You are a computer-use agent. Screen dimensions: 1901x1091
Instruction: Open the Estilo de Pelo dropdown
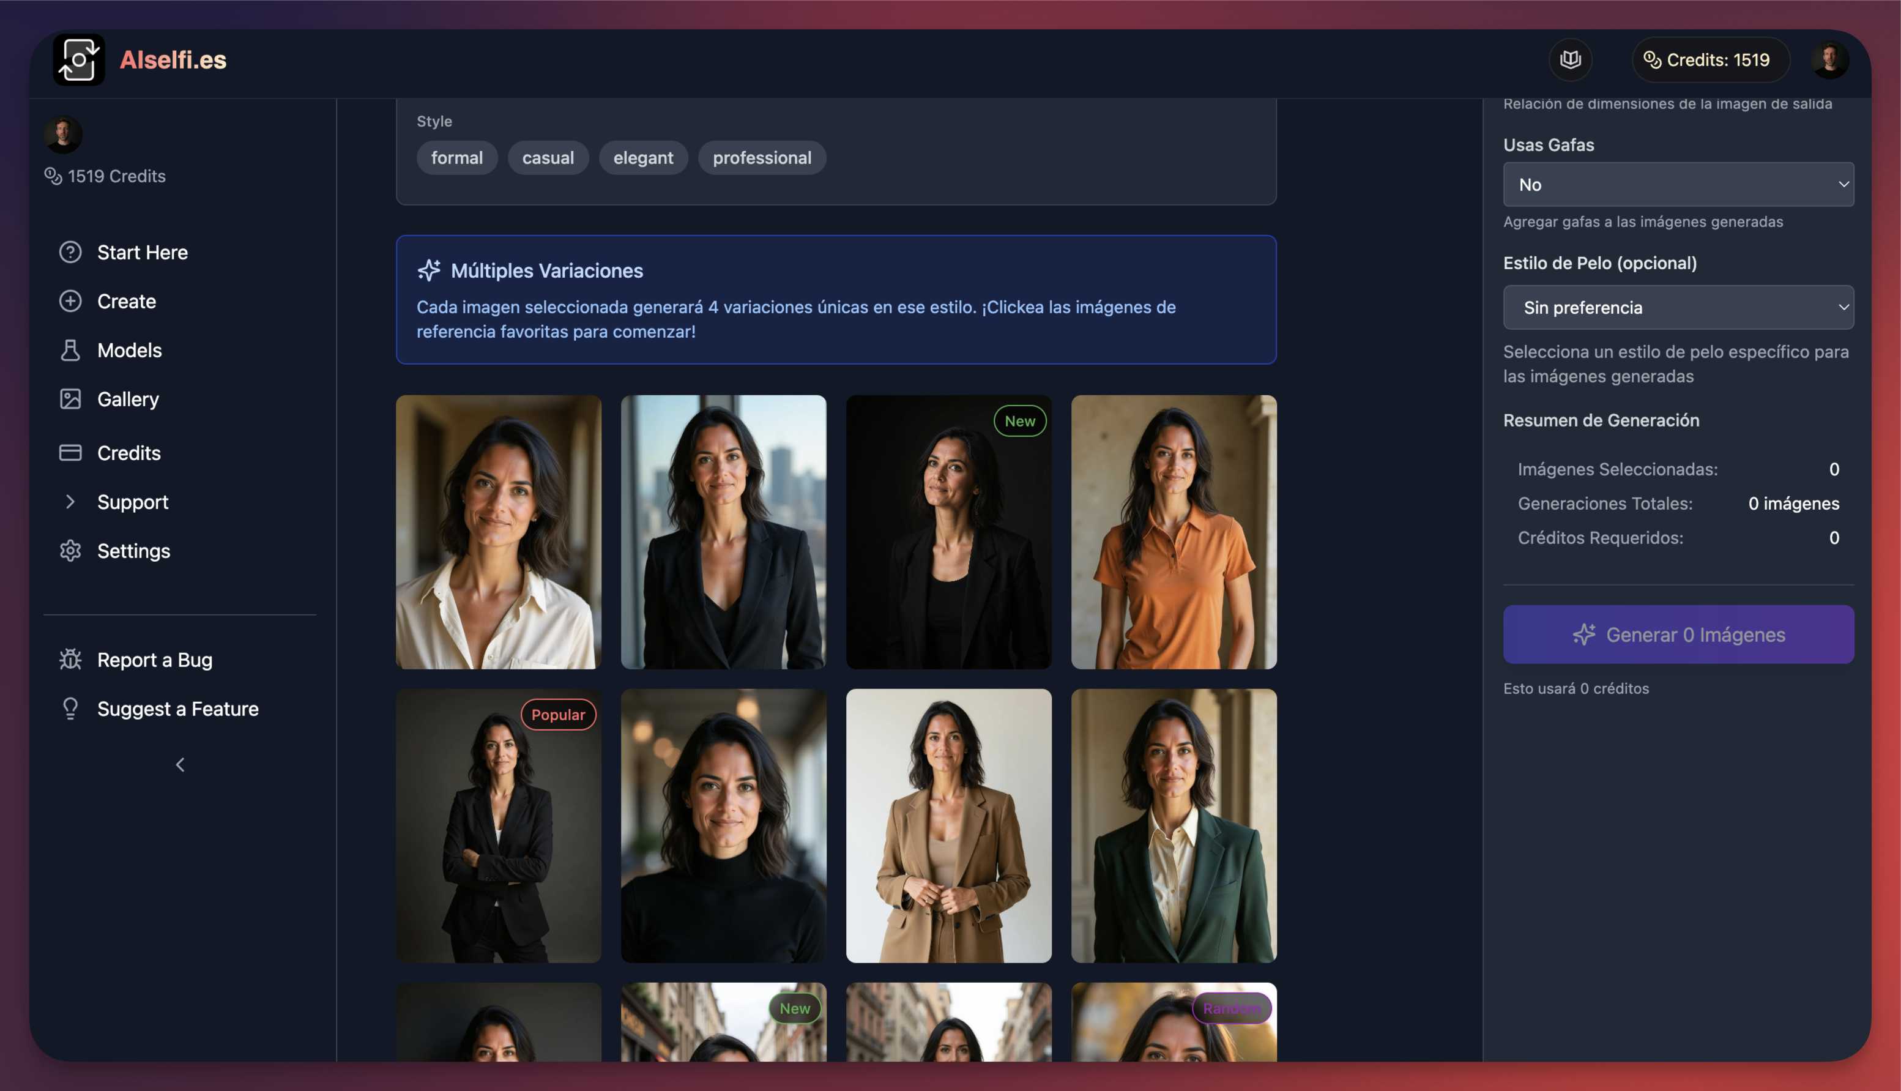point(1678,307)
